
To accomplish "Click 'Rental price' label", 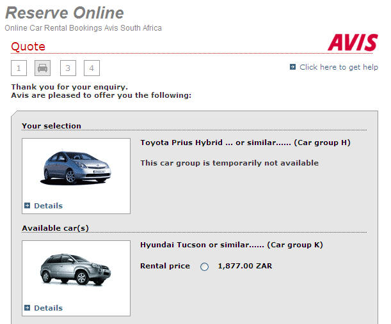I will point(165,266).
